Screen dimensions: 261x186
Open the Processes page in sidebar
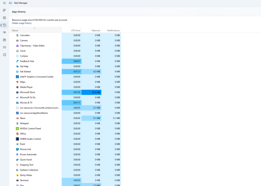coord(5,10)
